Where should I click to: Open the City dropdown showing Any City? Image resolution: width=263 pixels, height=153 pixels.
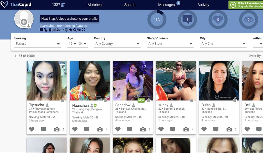[x=223, y=44]
